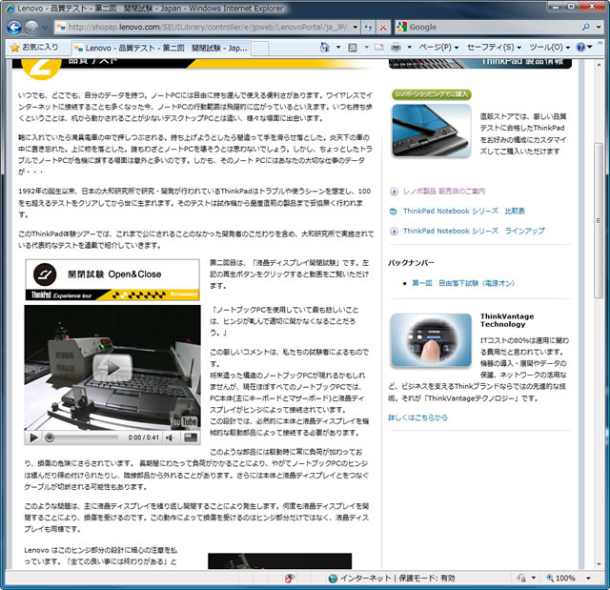Click the search magnifier icon
This screenshot has width=610, height=590.
click(586, 28)
